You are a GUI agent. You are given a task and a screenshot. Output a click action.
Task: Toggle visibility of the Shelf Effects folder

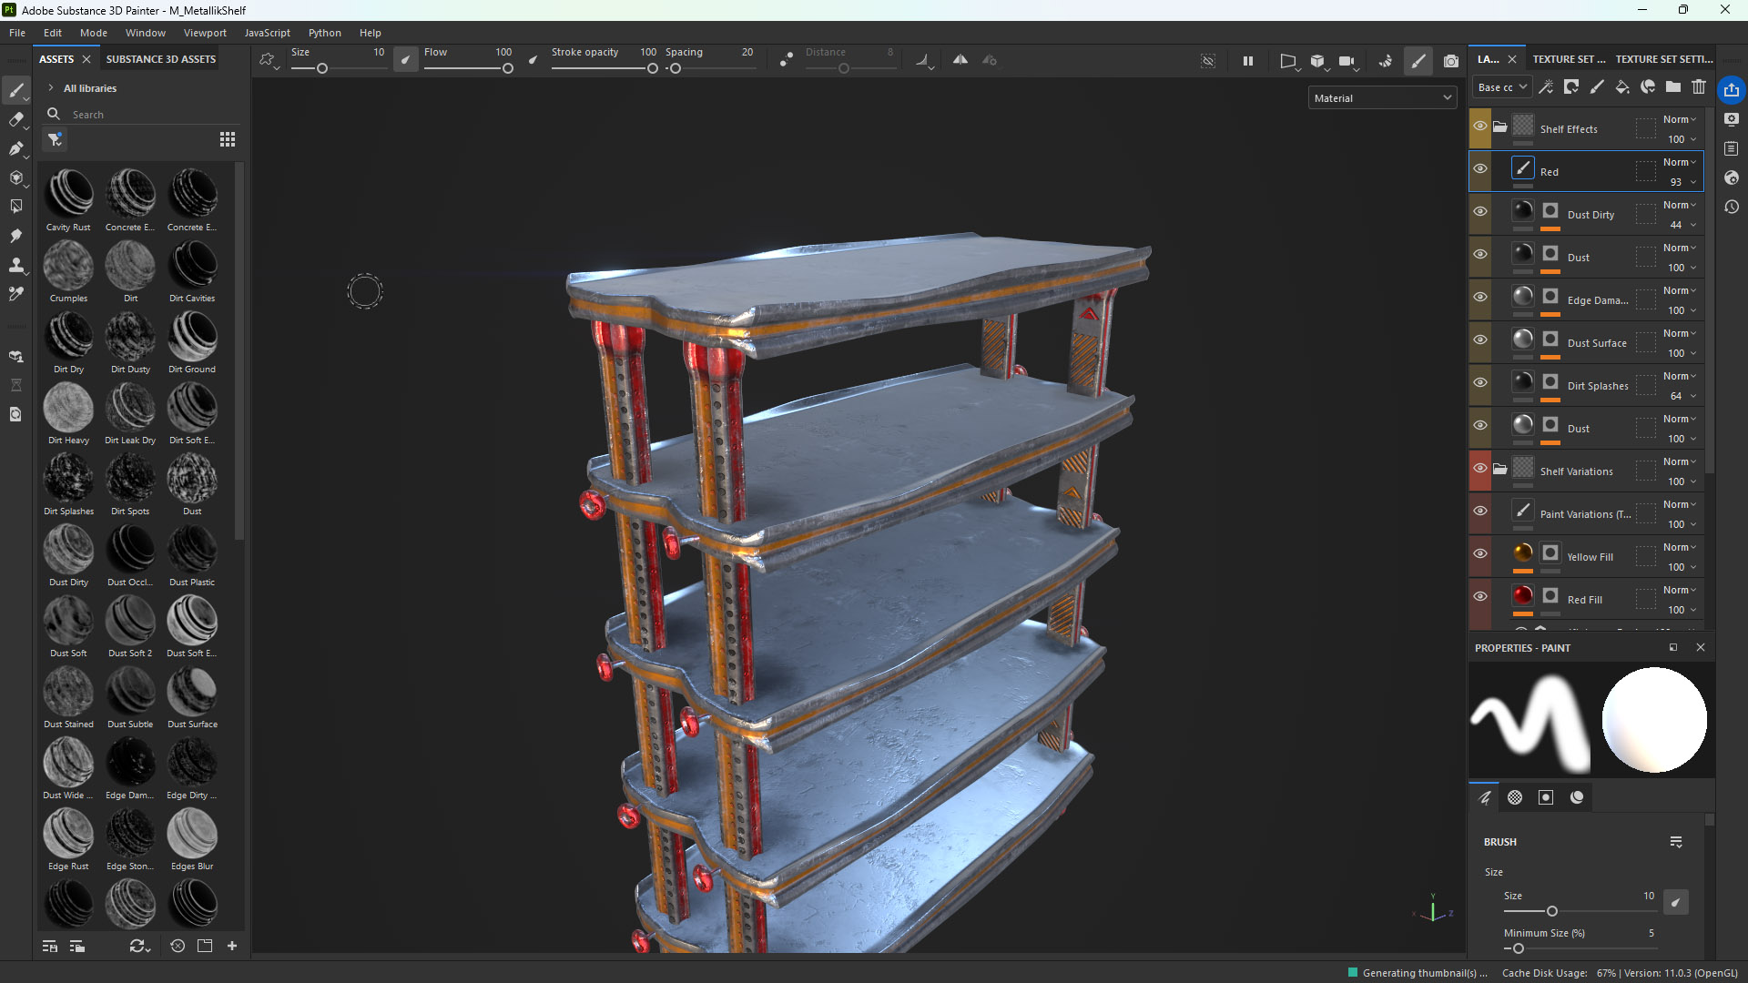[x=1480, y=125]
